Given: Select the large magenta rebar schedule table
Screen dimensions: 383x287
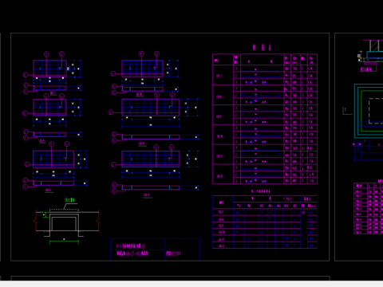Looking at the screenshot, I should [265, 119].
